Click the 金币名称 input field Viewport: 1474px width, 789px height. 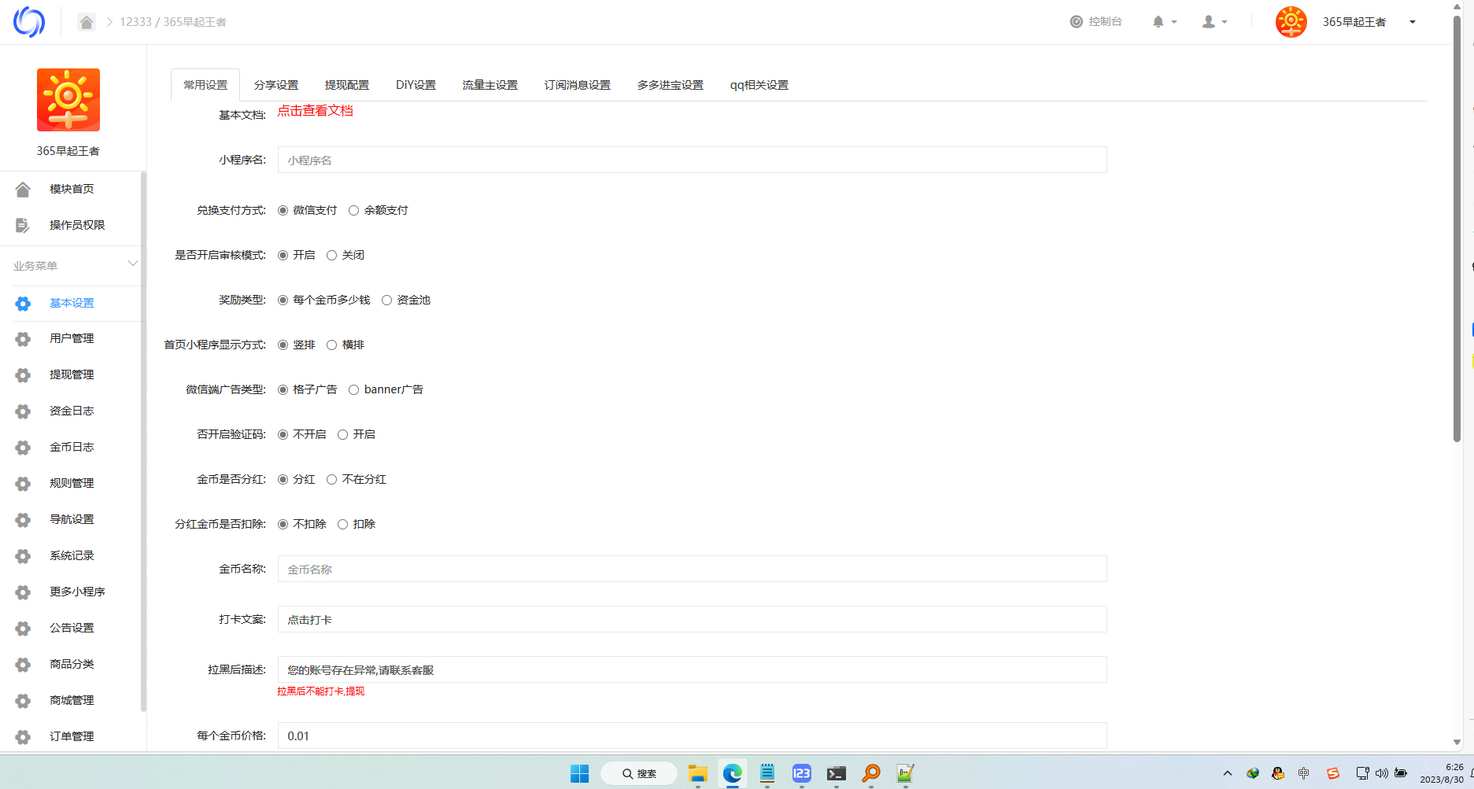click(692, 569)
